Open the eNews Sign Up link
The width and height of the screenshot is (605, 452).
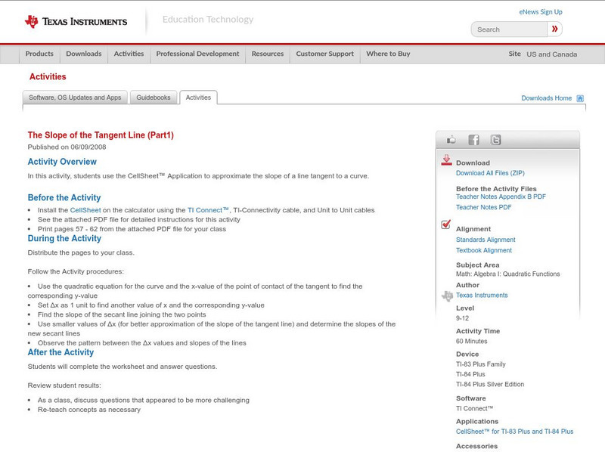[x=541, y=12]
